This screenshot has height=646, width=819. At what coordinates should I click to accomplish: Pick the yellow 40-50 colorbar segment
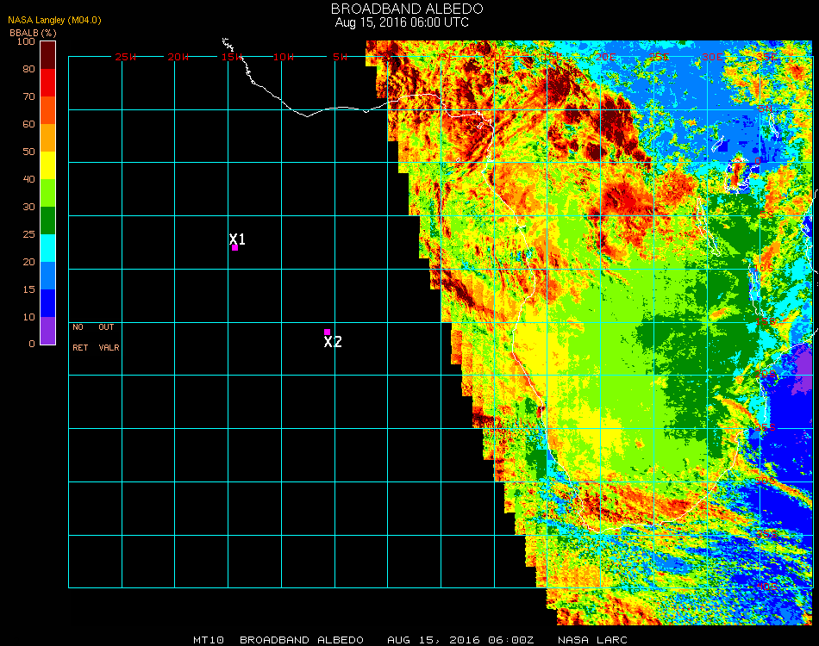point(47,165)
